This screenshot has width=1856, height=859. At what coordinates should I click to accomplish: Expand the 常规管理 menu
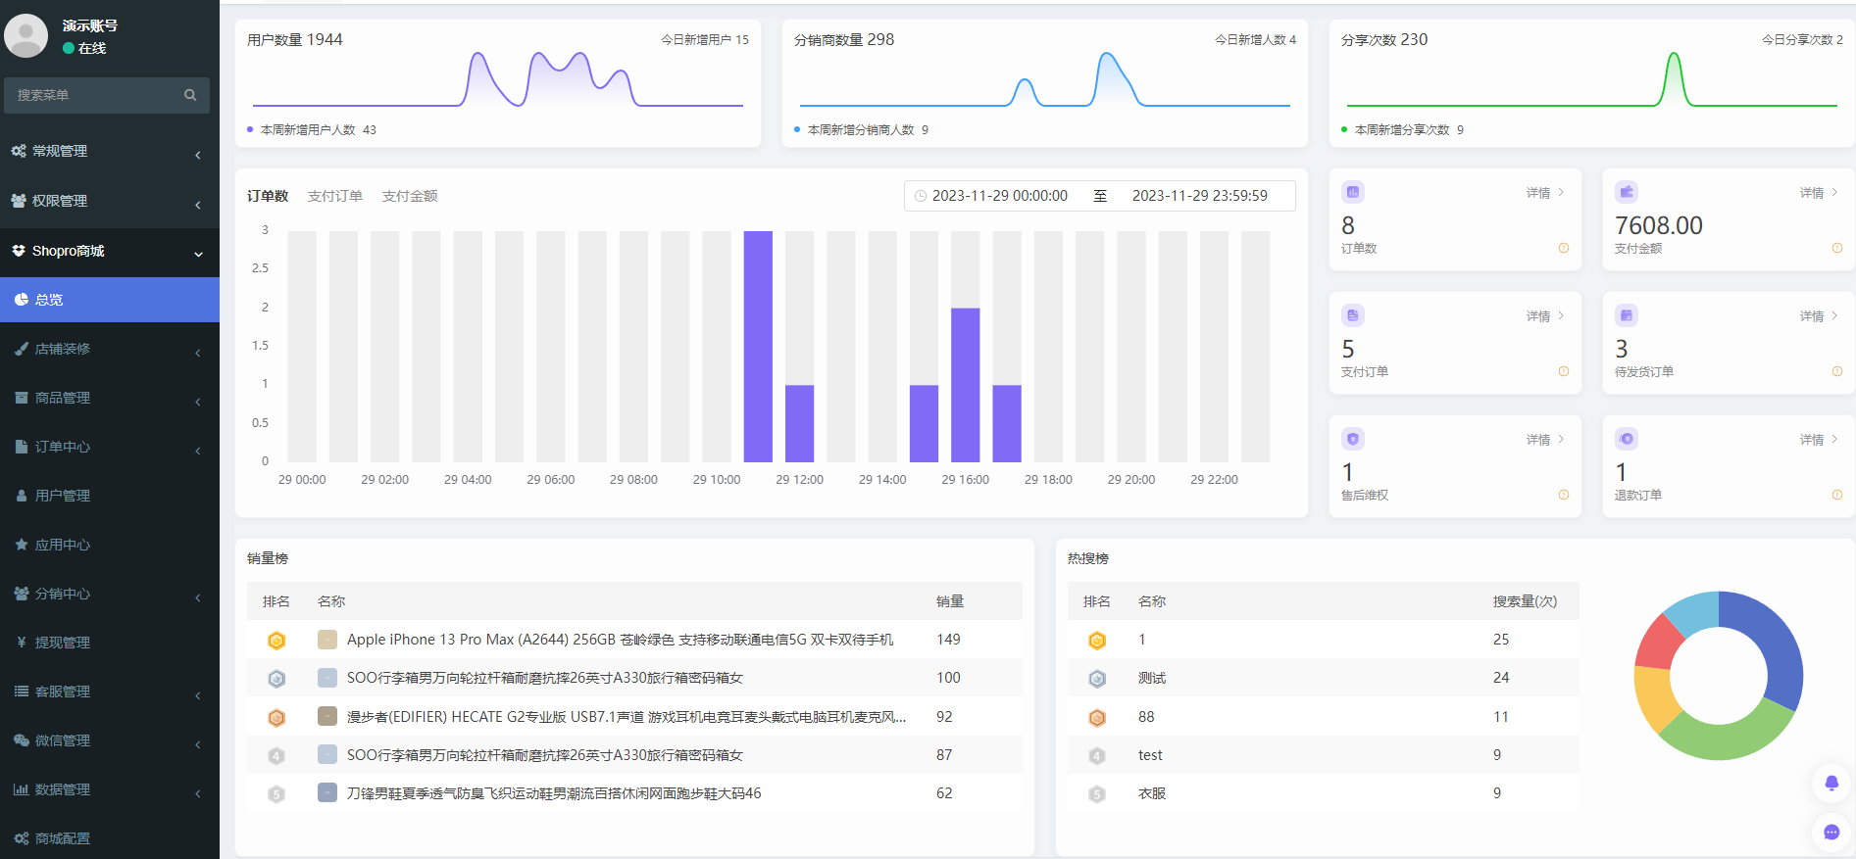pos(108,151)
